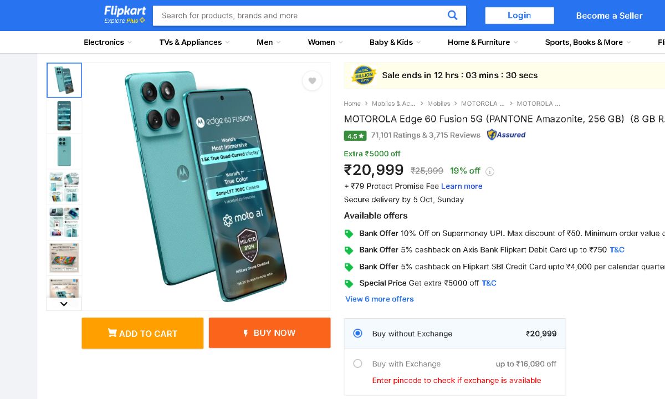Viewport: 665px width, 399px height.
Task: Click View 6 more offers link
Action: [380, 299]
